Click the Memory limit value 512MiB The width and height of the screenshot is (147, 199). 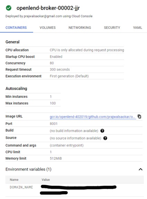point(56,158)
